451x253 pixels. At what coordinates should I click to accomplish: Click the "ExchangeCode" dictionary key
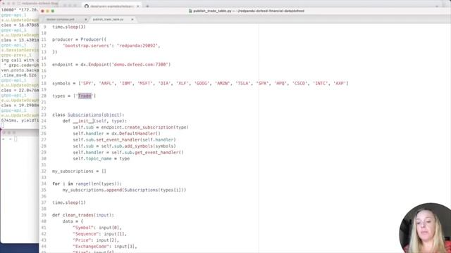pyautogui.click(x=91, y=247)
